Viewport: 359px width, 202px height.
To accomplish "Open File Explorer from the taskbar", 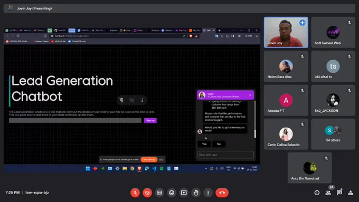I will pyautogui.click(x=125, y=169).
